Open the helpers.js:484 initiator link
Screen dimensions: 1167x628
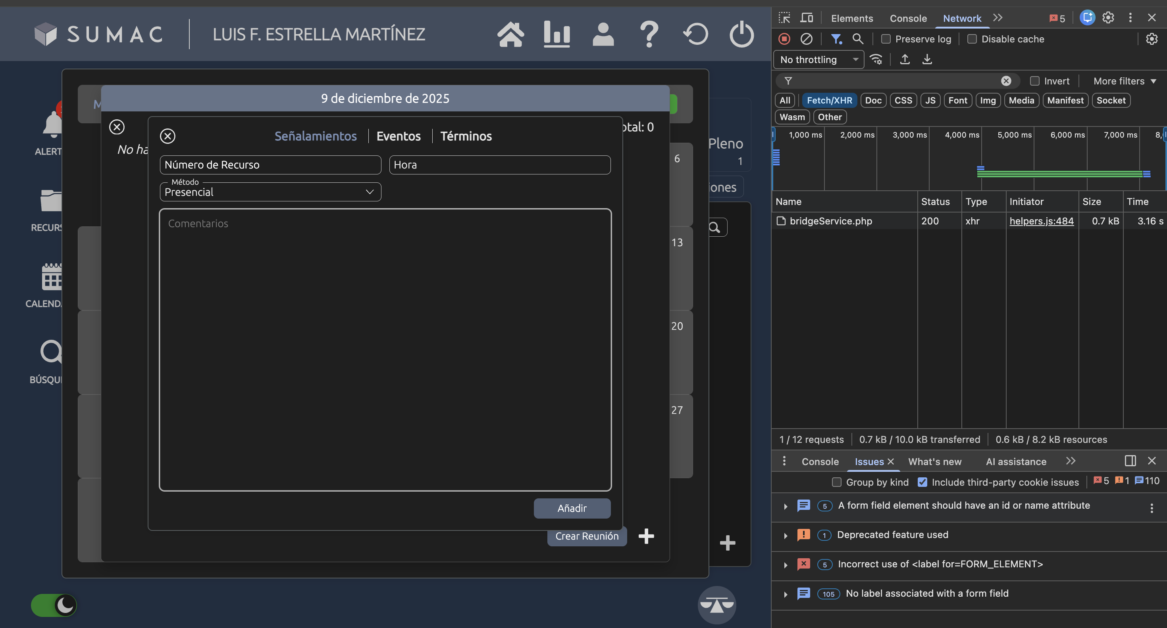tap(1041, 221)
